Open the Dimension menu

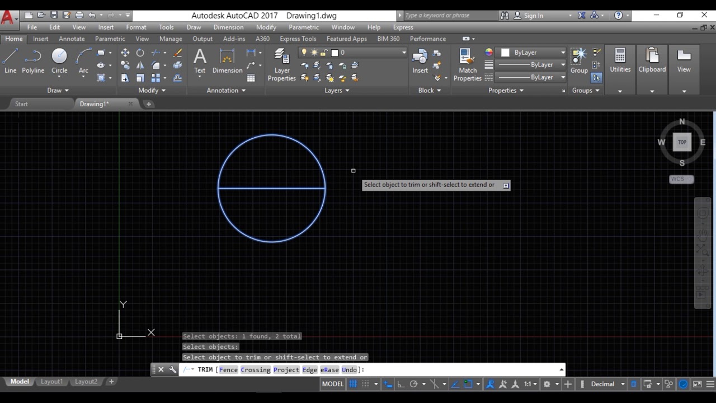tap(228, 27)
